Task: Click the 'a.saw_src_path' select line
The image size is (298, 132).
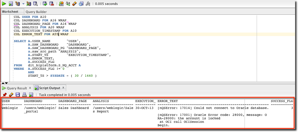Action: tap(54, 52)
